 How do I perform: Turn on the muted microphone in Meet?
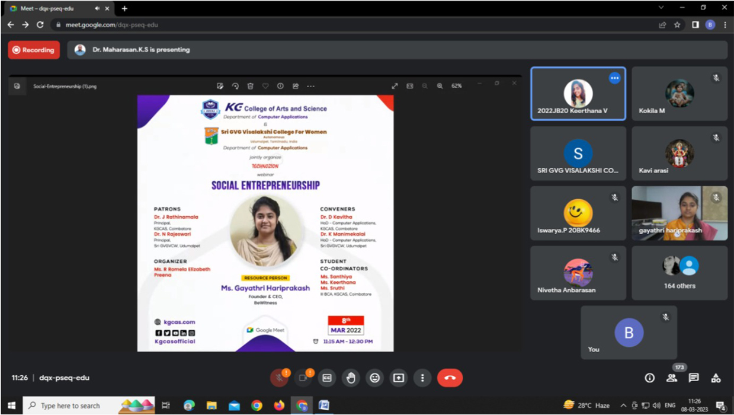pos(278,378)
